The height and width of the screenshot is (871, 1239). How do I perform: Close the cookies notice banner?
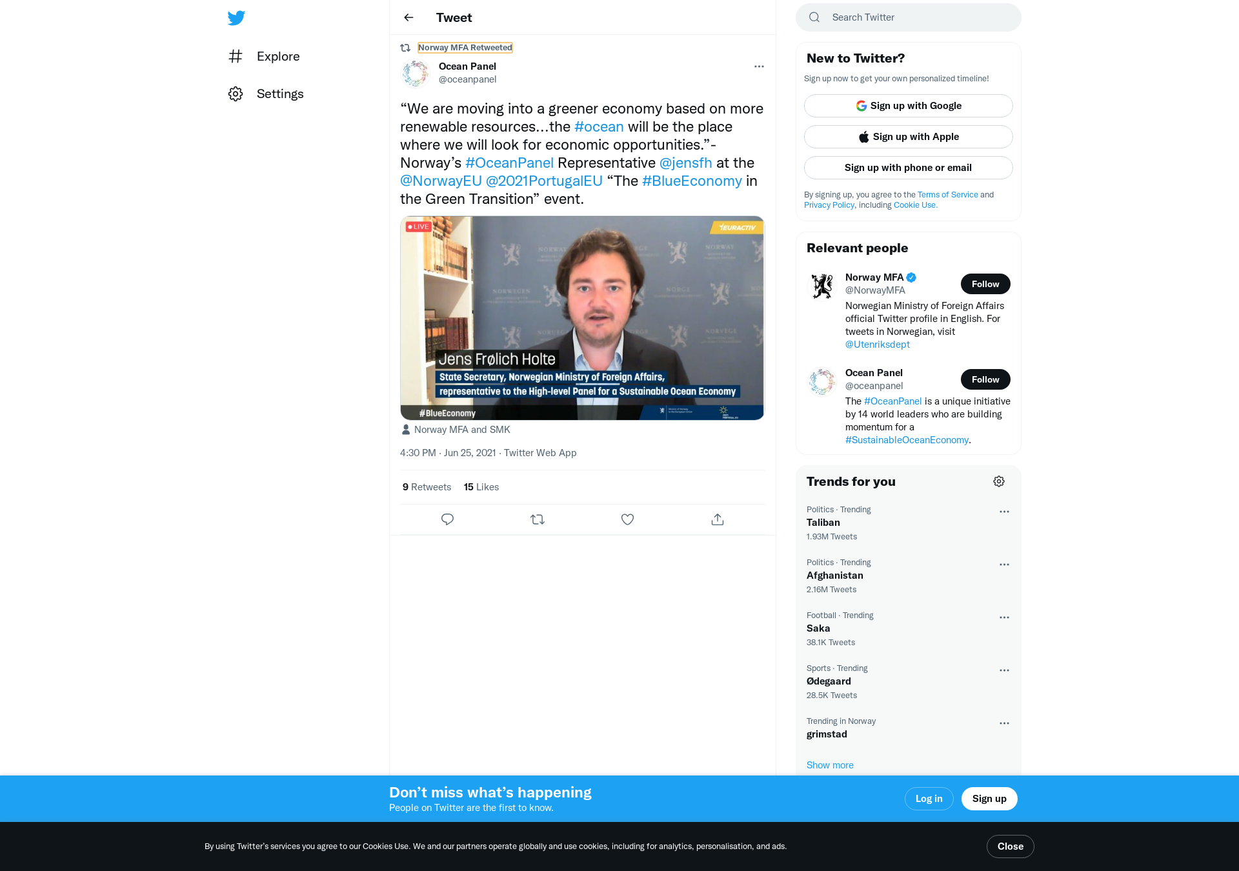point(1010,846)
